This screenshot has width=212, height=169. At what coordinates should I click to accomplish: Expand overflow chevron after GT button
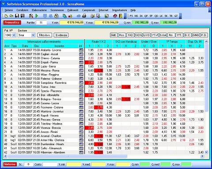181,16
